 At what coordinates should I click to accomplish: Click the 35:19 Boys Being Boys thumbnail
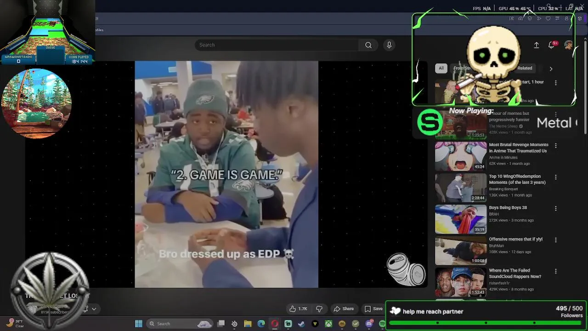coord(460,219)
